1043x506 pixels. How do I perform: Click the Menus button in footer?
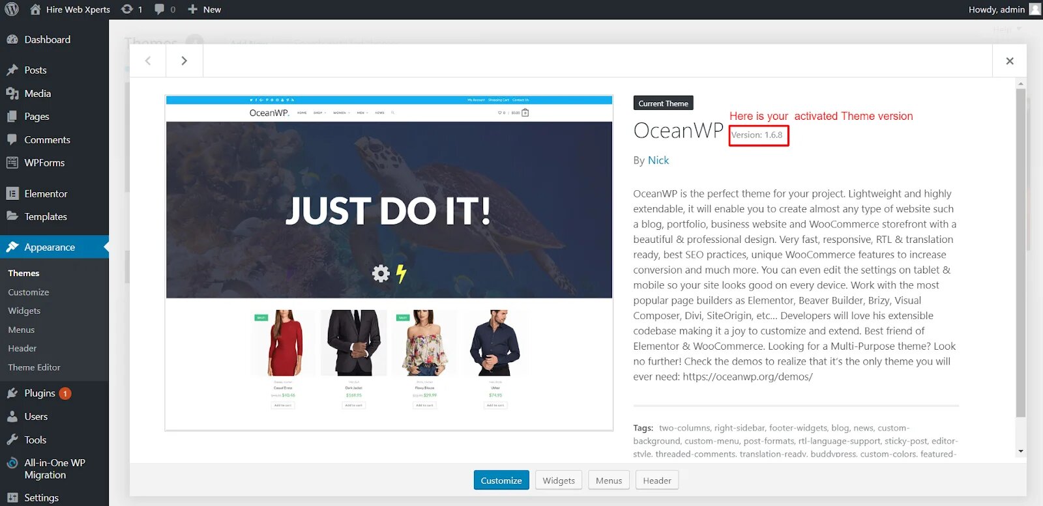click(609, 480)
